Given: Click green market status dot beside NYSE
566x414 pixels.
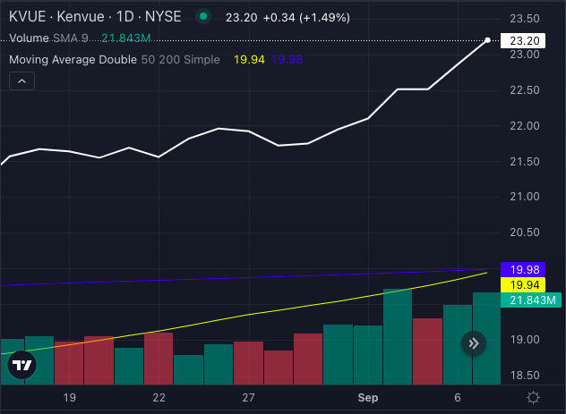Looking at the screenshot, I should 204,17.
